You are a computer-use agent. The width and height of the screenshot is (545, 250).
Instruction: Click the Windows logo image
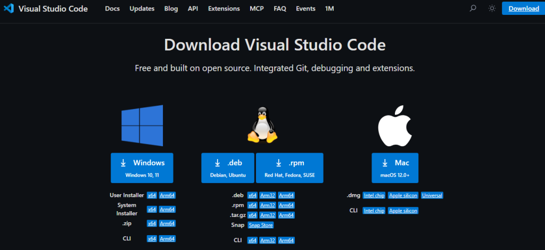(x=142, y=126)
